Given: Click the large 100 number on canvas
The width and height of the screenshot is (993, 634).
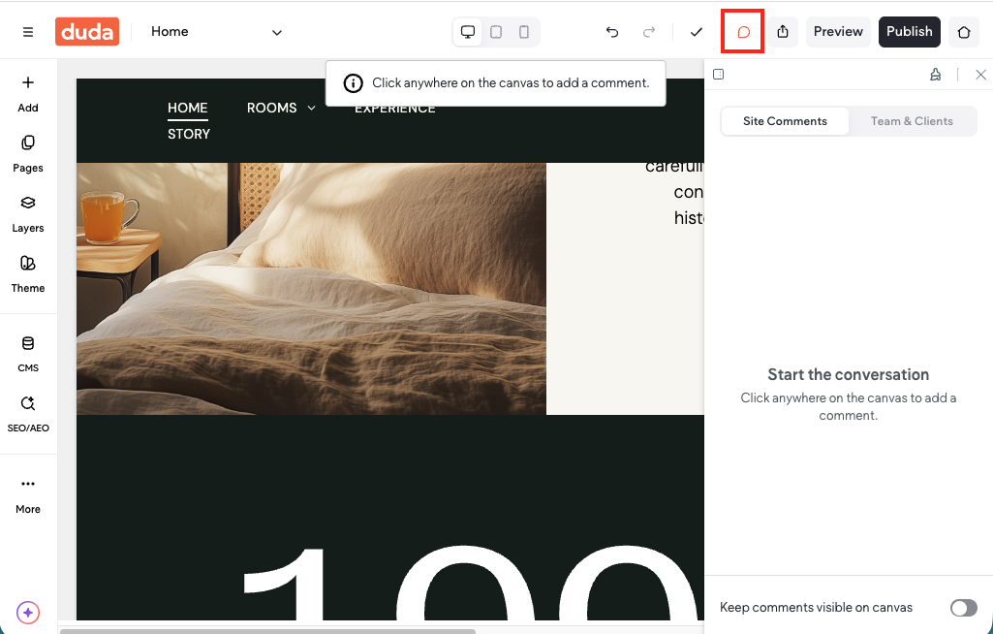Looking at the screenshot, I should (472, 582).
